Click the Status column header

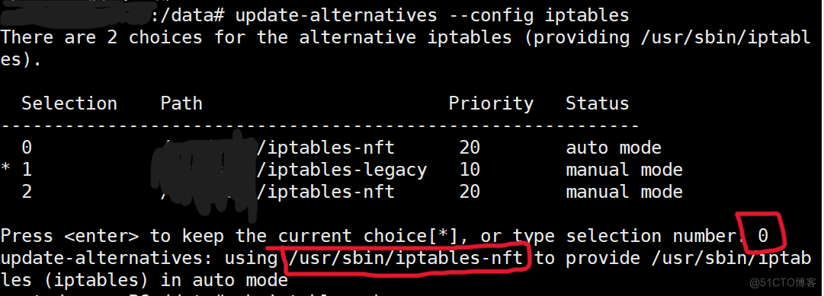(597, 103)
